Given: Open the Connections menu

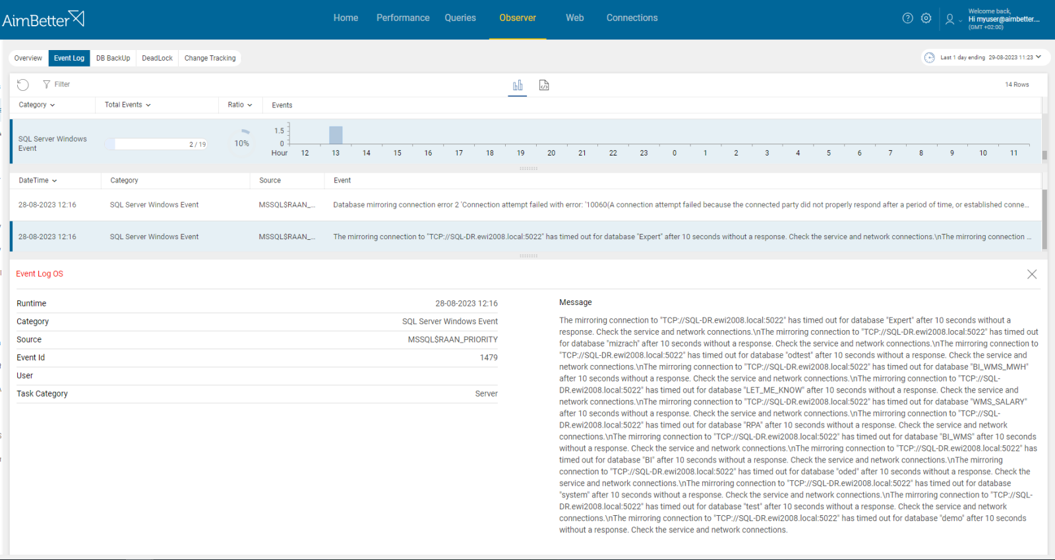Looking at the screenshot, I should (x=632, y=18).
